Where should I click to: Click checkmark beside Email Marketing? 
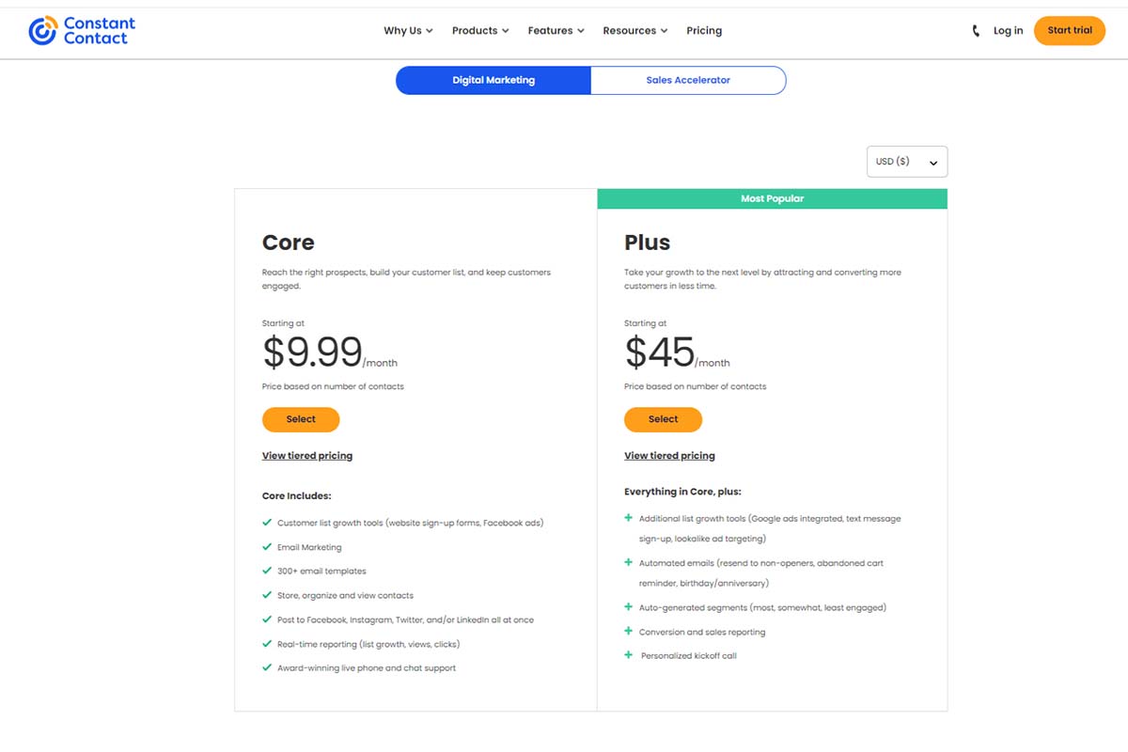[268, 546]
